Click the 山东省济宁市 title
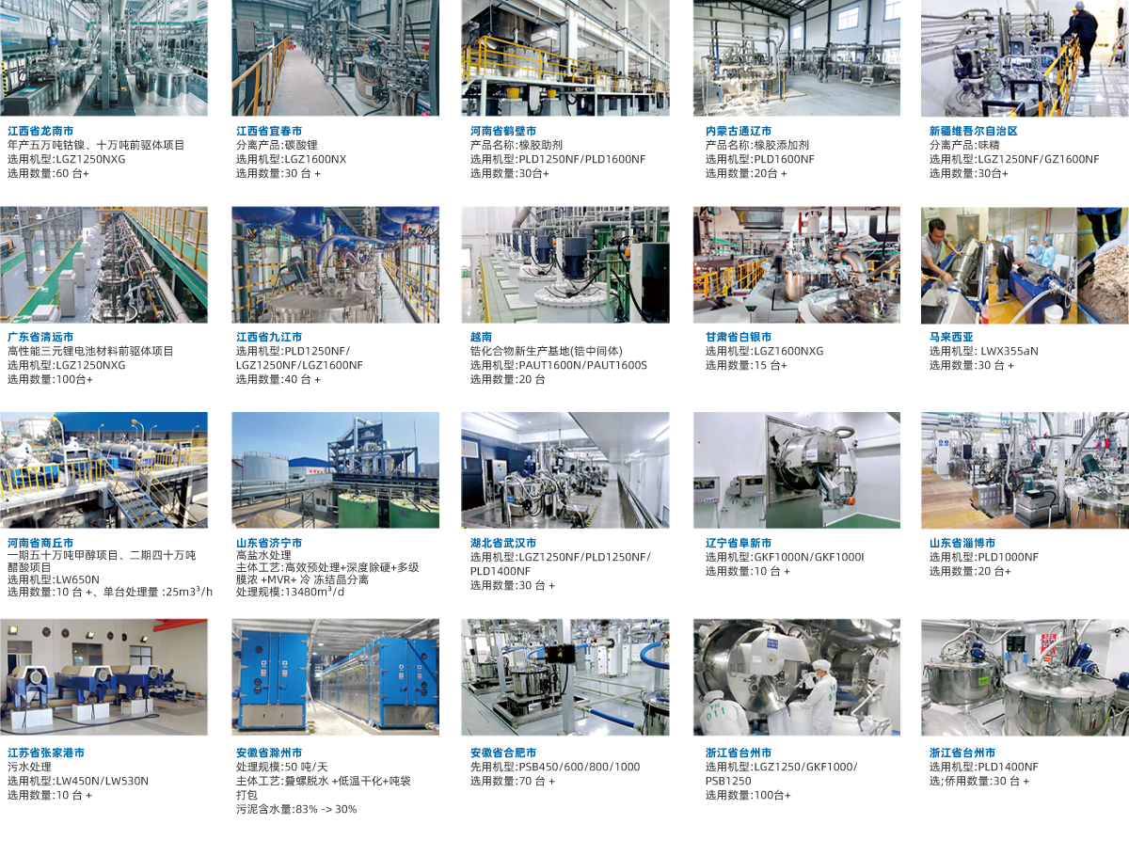 click(x=269, y=543)
